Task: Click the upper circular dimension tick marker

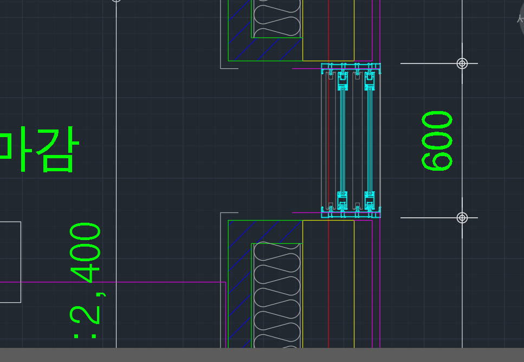Action: tap(462, 63)
